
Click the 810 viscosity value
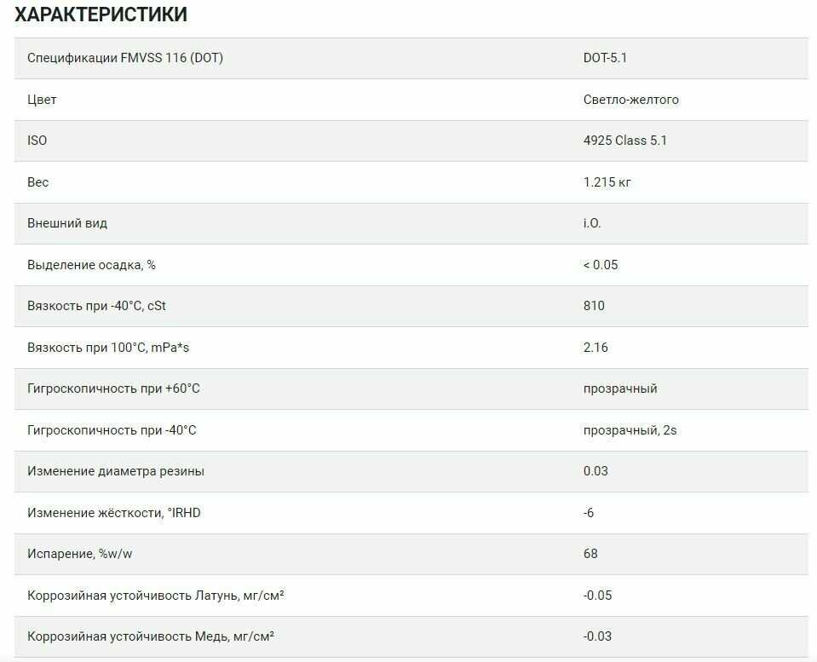pos(594,306)
